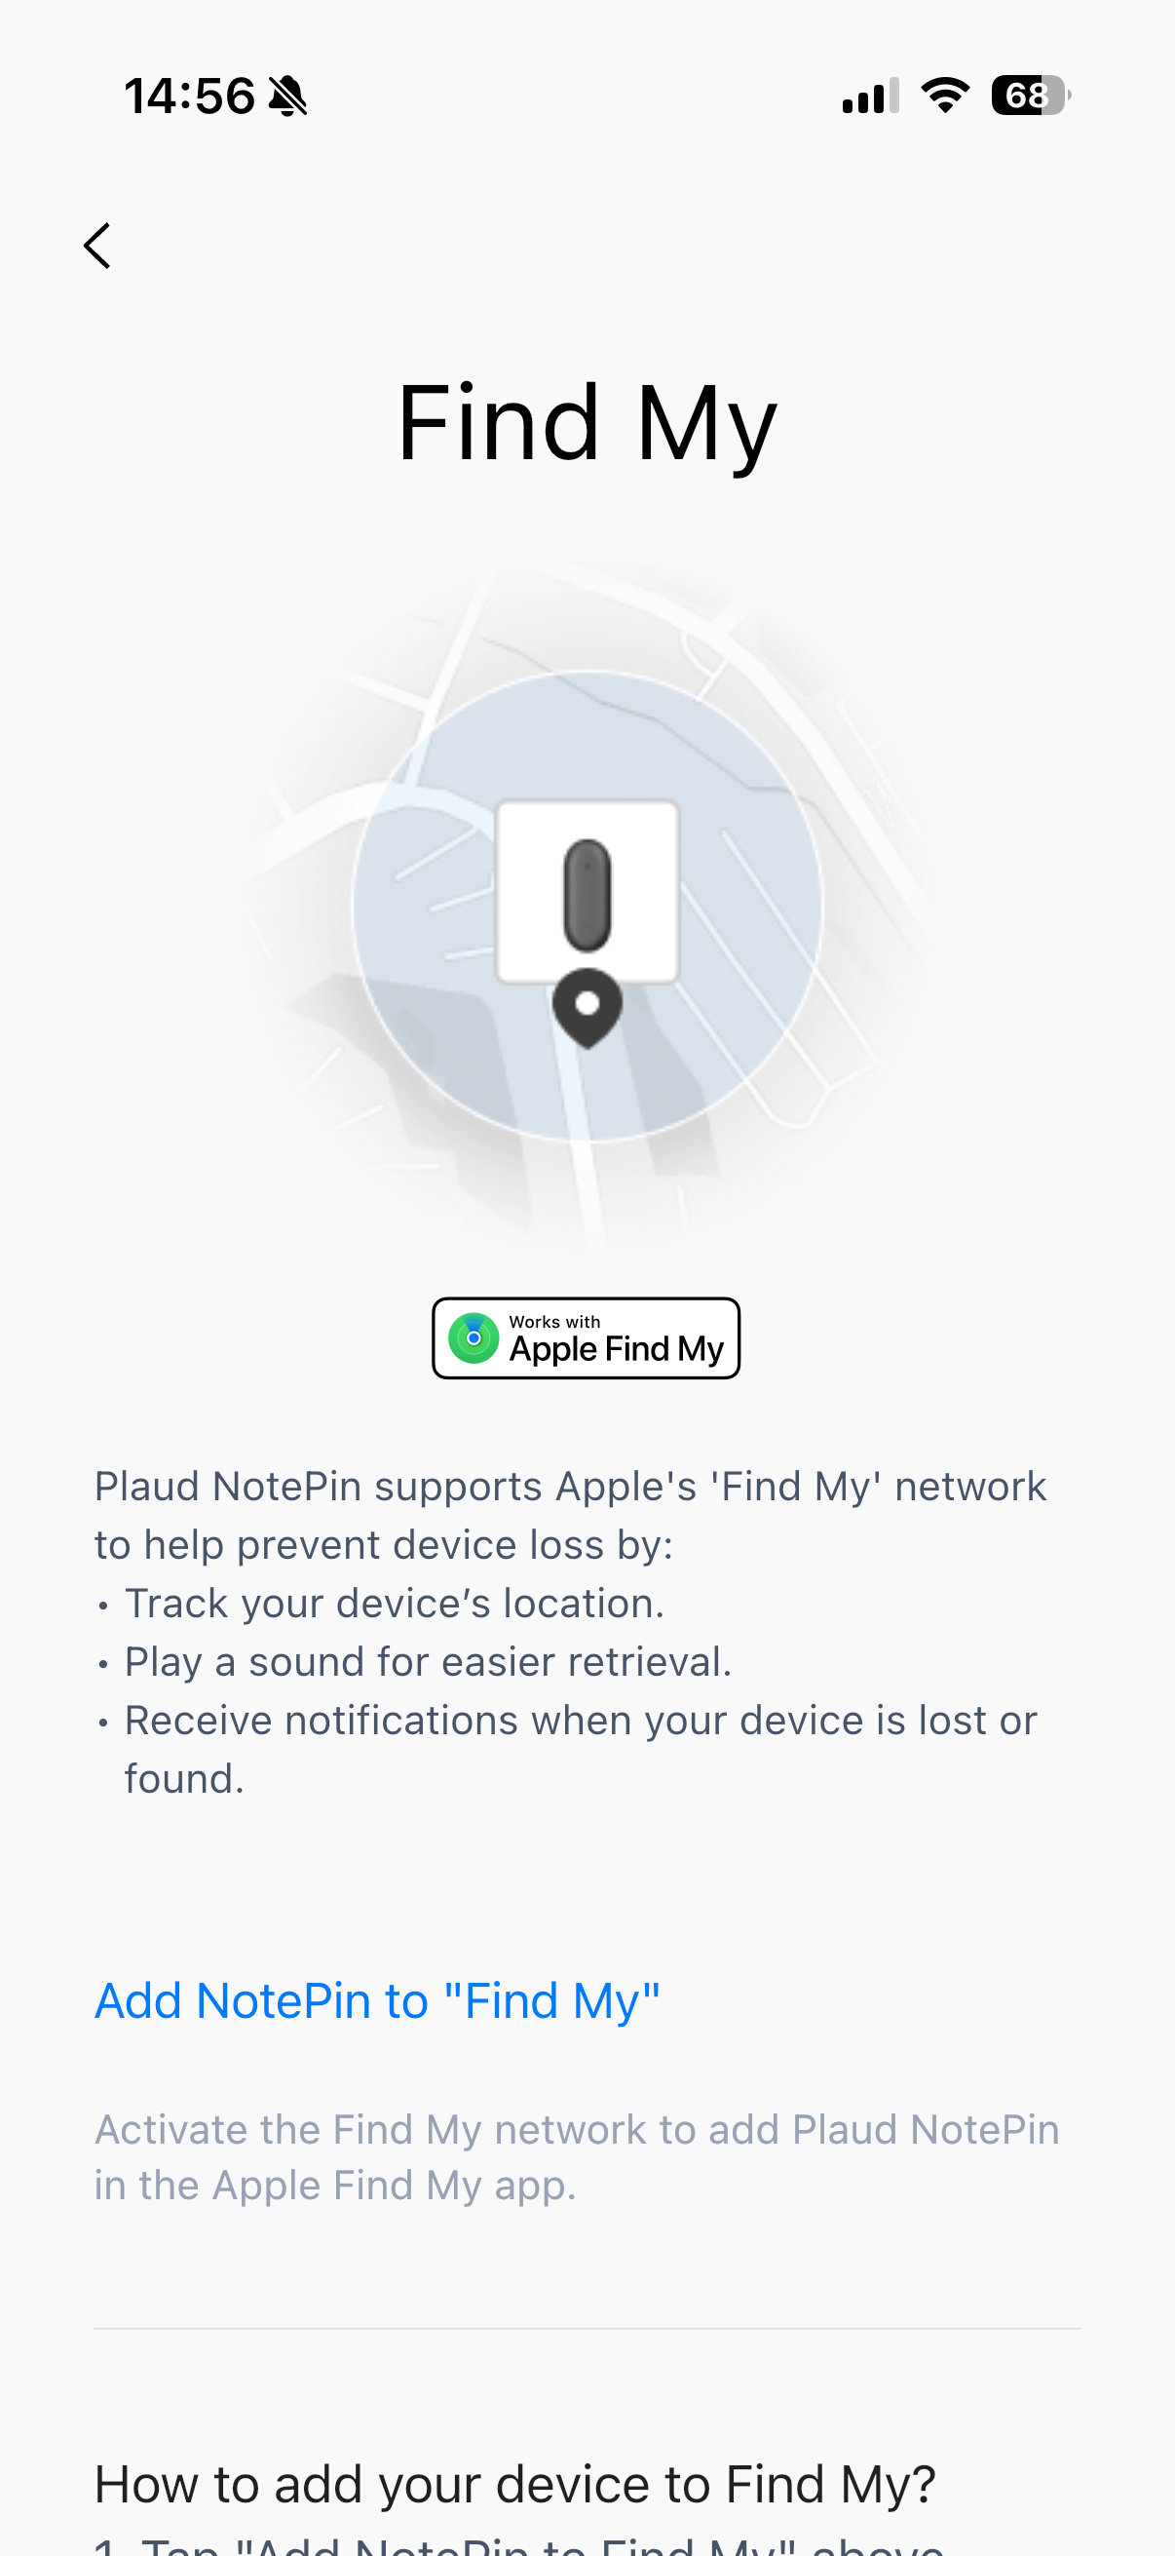Tap the green Find My radar icon
The height and width of the screenshot is (2556, 1175).
474,1337
